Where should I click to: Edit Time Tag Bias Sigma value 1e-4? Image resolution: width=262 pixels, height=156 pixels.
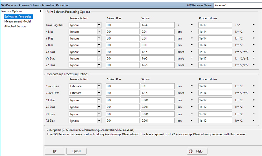click(158, 25)
